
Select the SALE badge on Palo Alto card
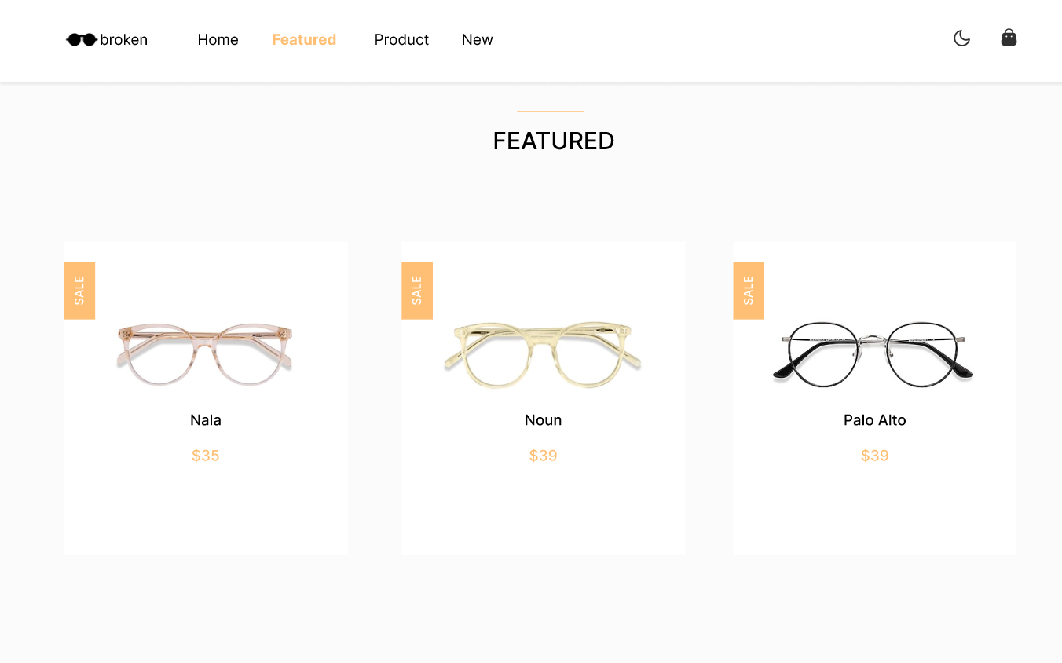[749, 290]
